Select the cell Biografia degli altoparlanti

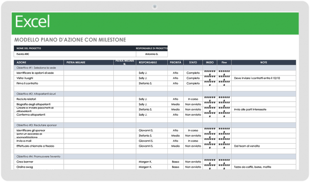[x=39, y=104]
